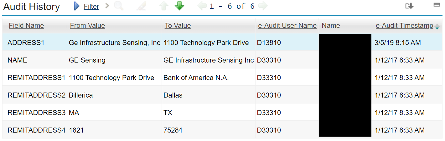Viewport: 445px width, 141px height.
Task: Select the REMITADDRESS3 row
Action: coord(222,113)
